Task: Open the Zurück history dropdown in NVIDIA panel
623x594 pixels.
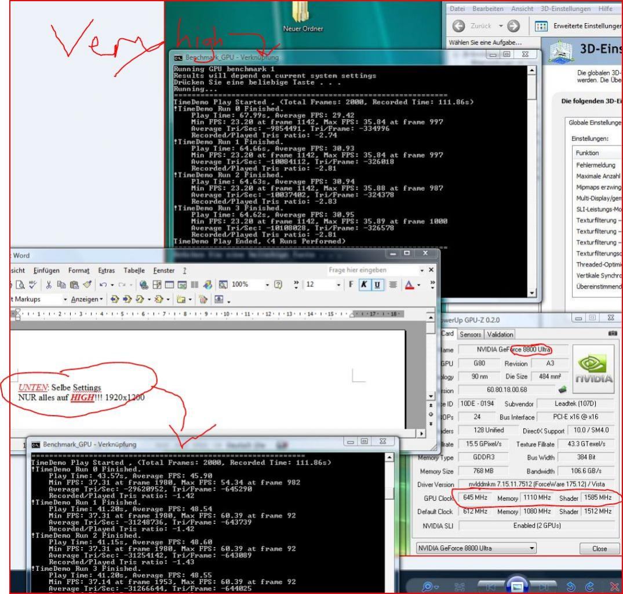Action: tap(501, 26)
